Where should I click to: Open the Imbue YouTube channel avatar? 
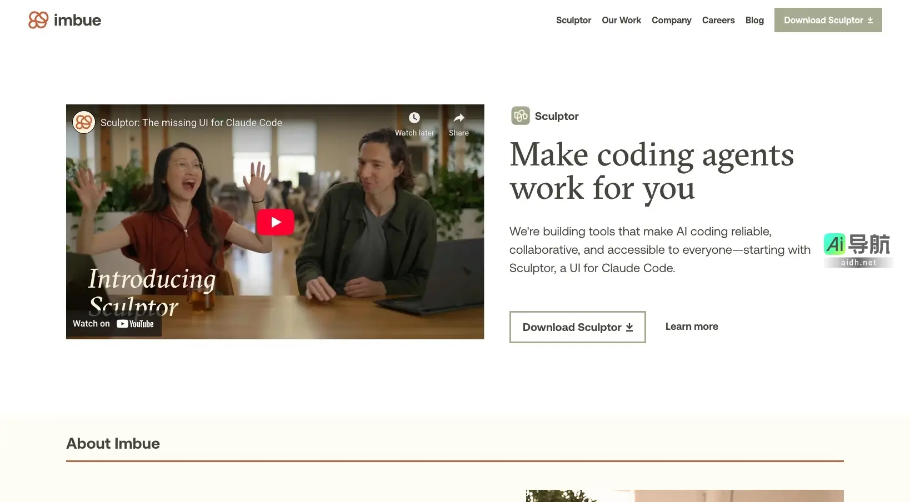84,122
